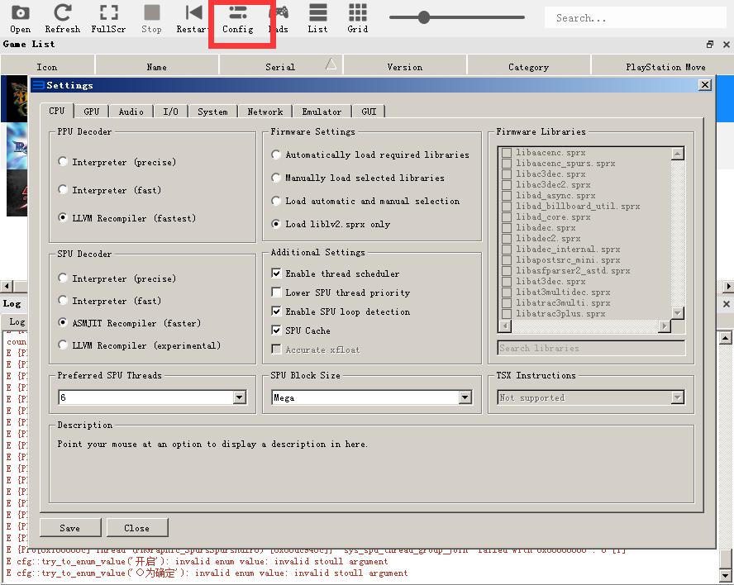Viewport: 734px width, 585px height.
Task: Disable the Enable thread scheduler checkbox
Action: (277, 273)
